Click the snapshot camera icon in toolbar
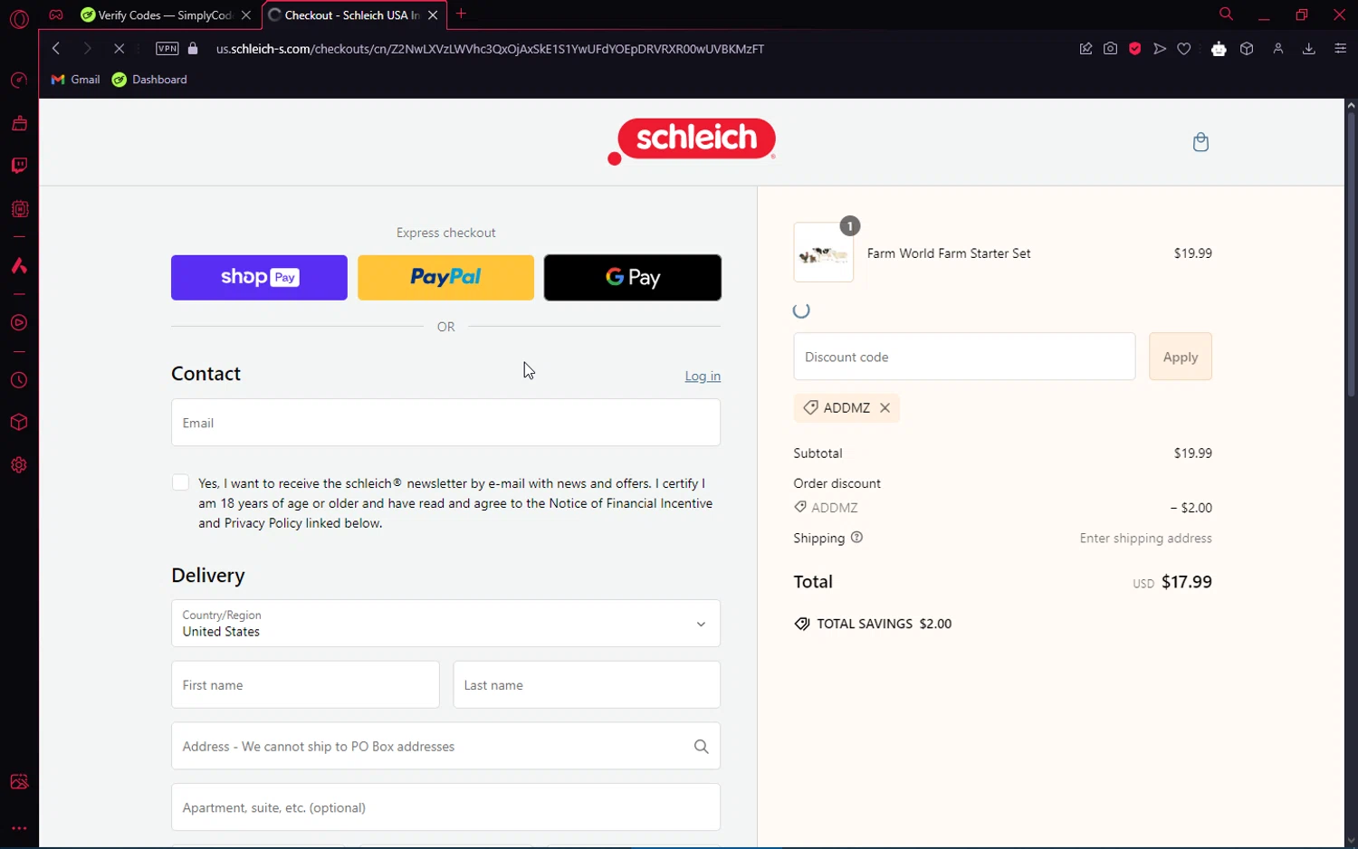1358x849 pixels. tap(1110, 49)
